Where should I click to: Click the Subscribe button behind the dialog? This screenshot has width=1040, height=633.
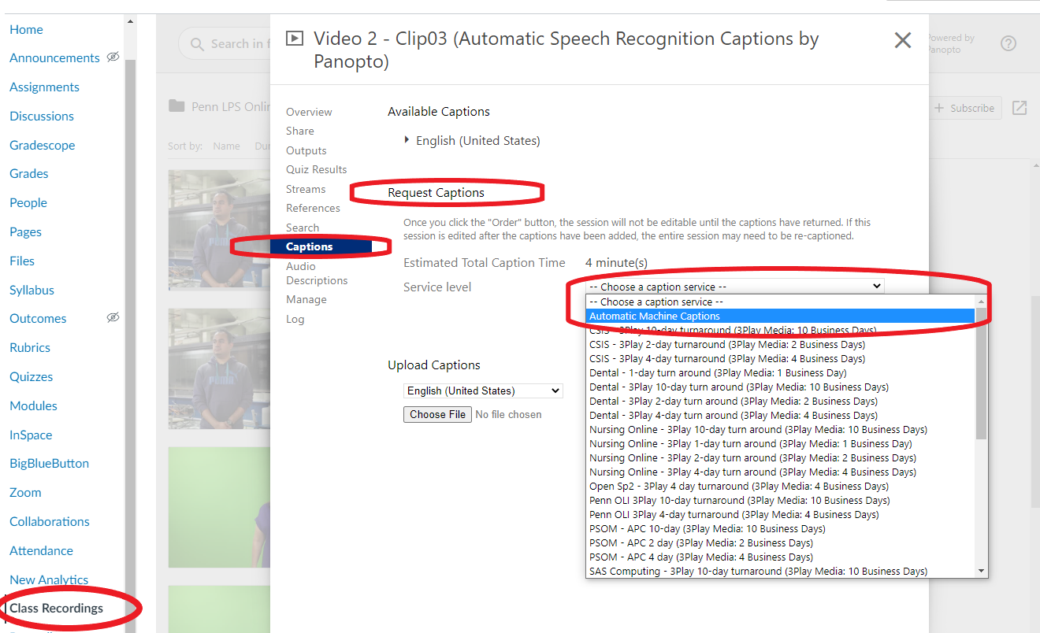[965, 108]
